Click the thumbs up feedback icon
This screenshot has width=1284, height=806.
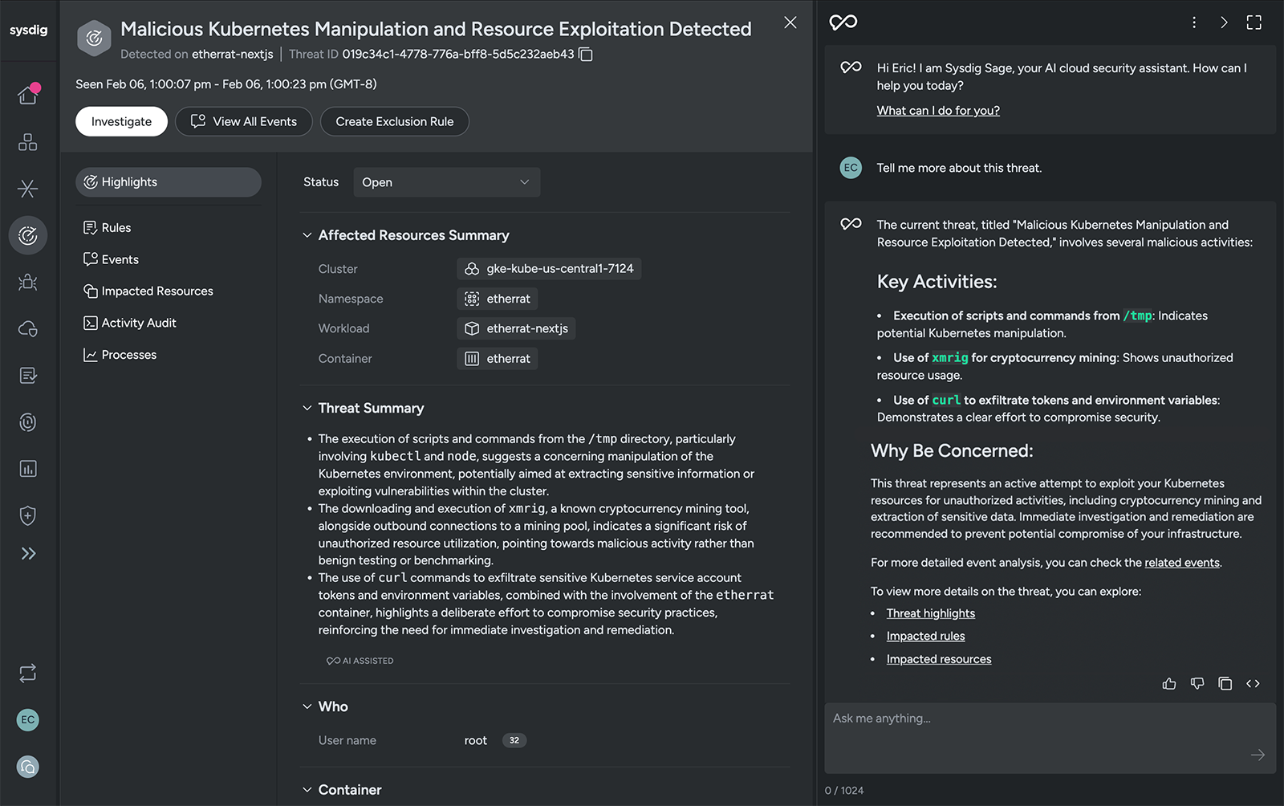click(1169, 684)
